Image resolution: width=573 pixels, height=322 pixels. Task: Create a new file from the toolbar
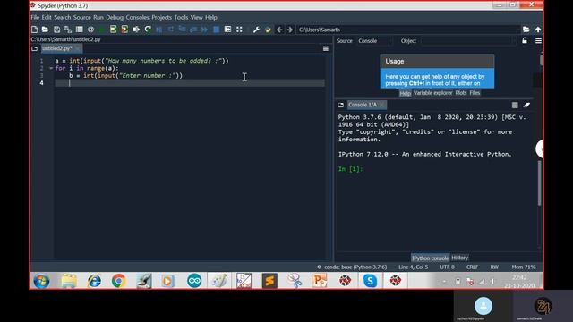point(34,30)
